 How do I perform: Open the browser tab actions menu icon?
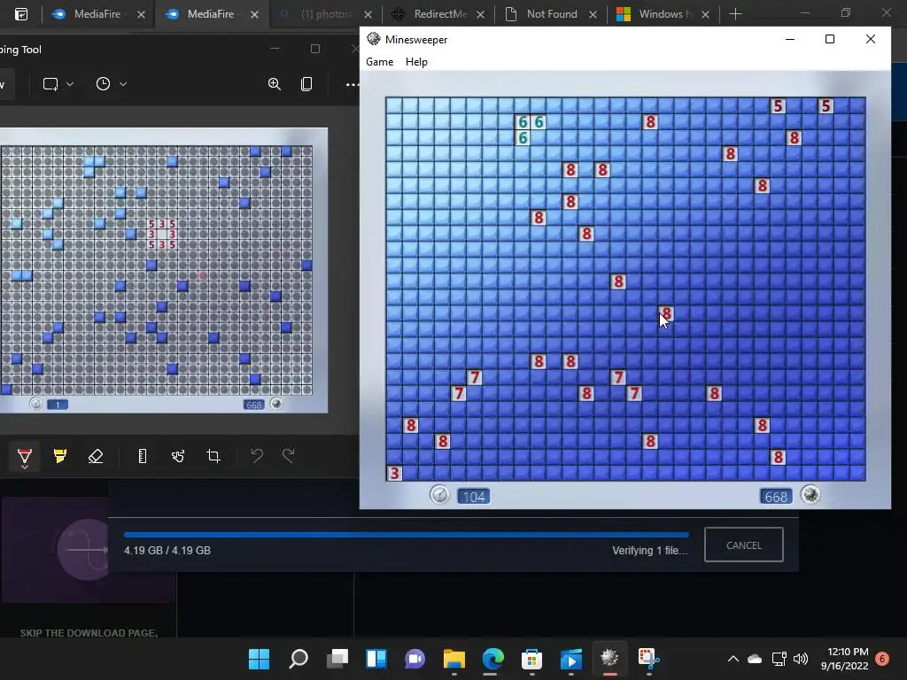21,14
